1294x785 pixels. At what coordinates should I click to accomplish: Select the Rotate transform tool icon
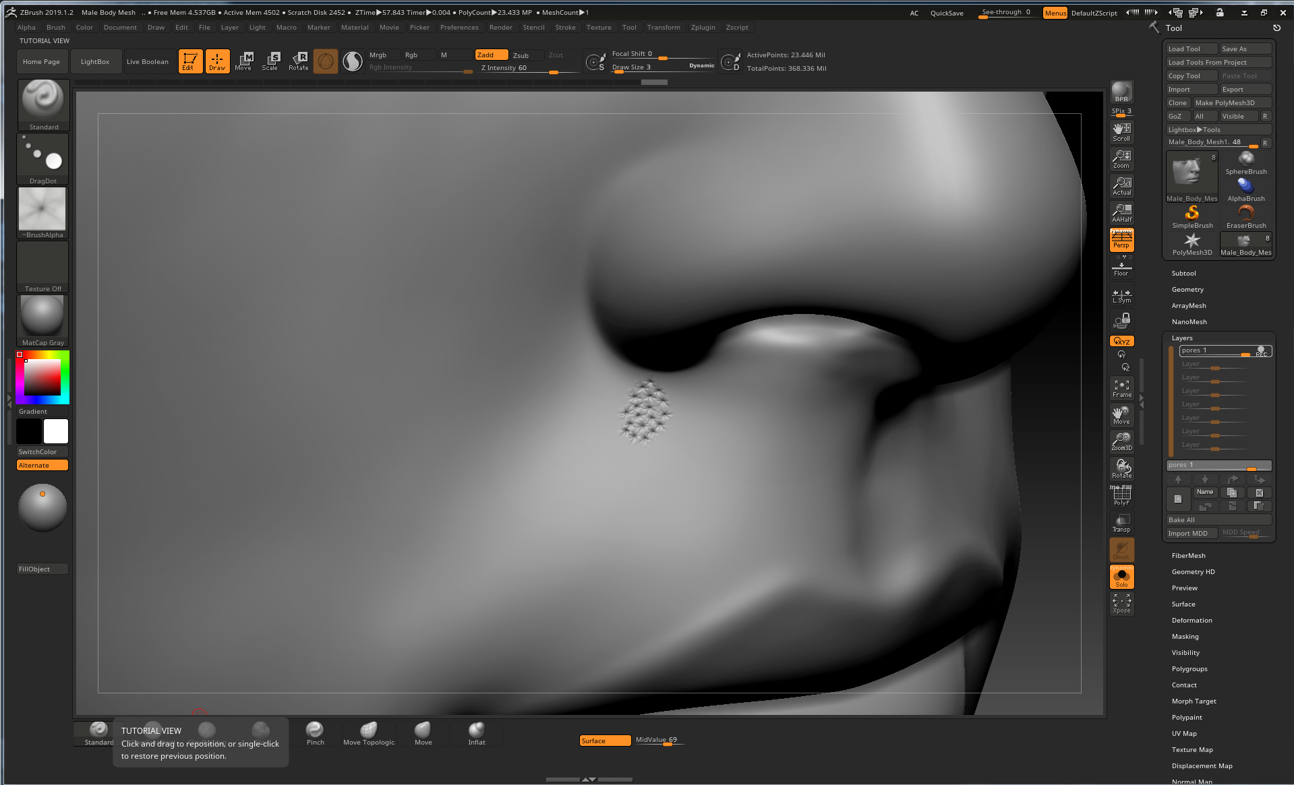(x=298, y=61)
